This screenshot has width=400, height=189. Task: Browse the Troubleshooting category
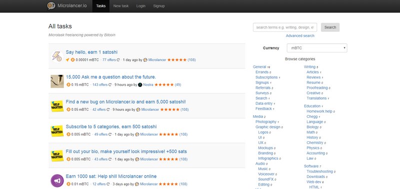click(x=319, y=172)
